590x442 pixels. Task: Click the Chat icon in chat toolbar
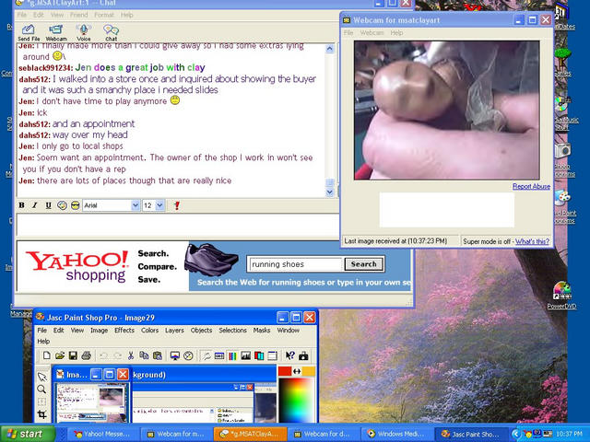(111, 32)
